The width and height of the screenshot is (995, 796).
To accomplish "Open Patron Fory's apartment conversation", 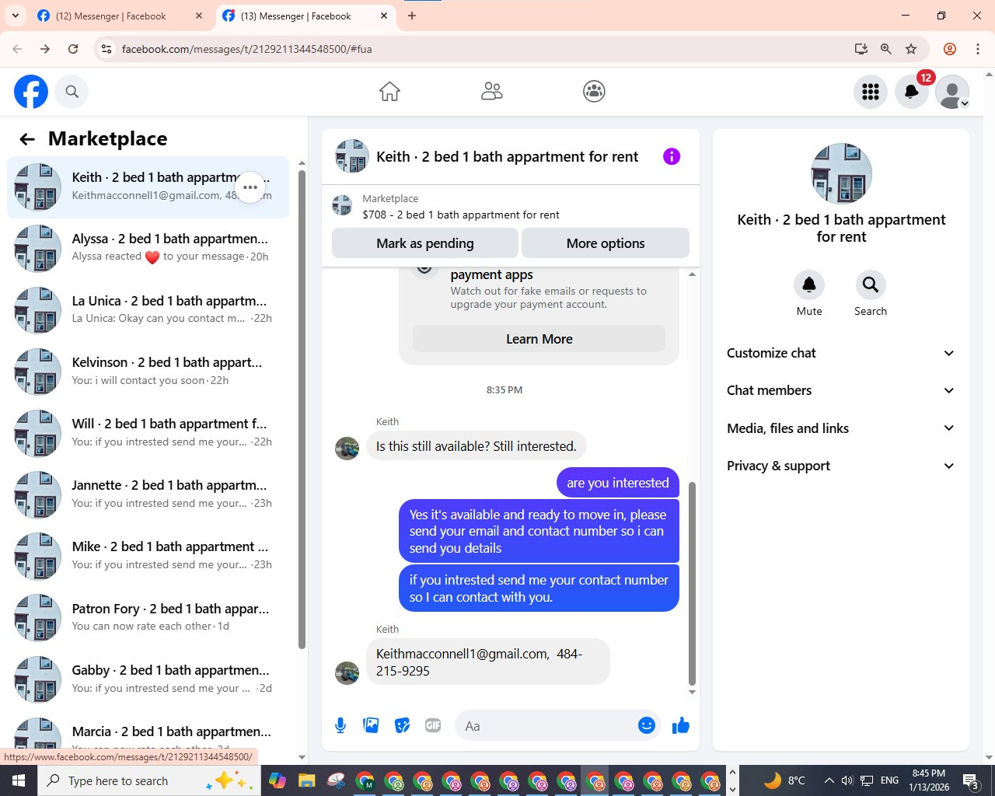I will [x=148, y=617].
